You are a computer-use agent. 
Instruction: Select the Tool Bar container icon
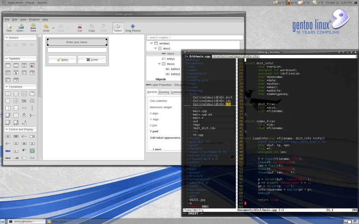[x=32, y=101]
